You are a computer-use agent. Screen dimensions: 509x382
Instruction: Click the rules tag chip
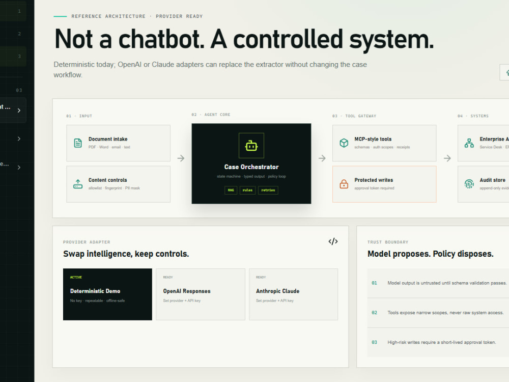pyautogui.click(x=247, y=190)
